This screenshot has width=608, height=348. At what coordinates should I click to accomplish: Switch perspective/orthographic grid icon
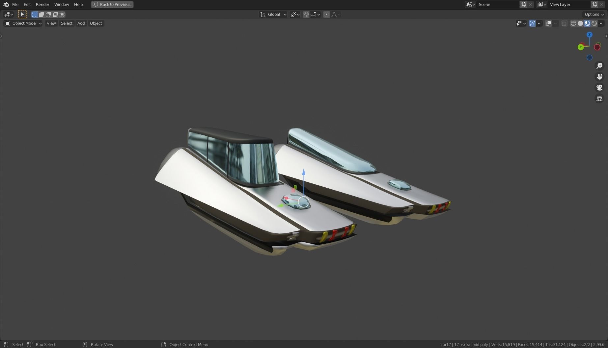599,98
